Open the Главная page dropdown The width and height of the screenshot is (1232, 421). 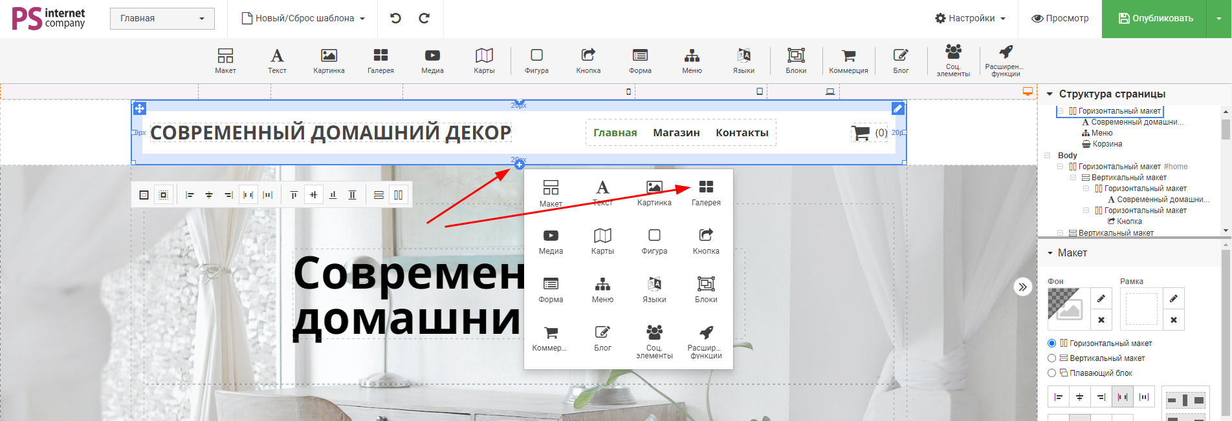[162, 18]
